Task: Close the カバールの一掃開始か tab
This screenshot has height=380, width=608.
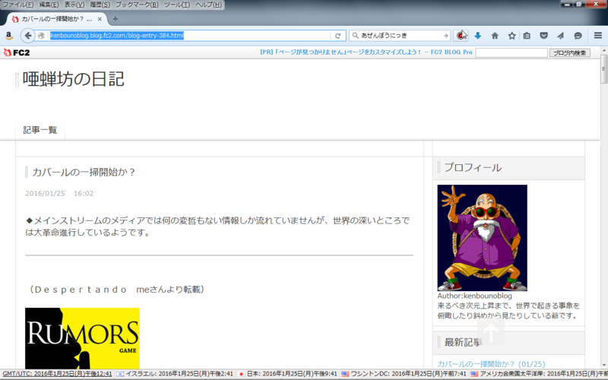Action: [100, 18]
